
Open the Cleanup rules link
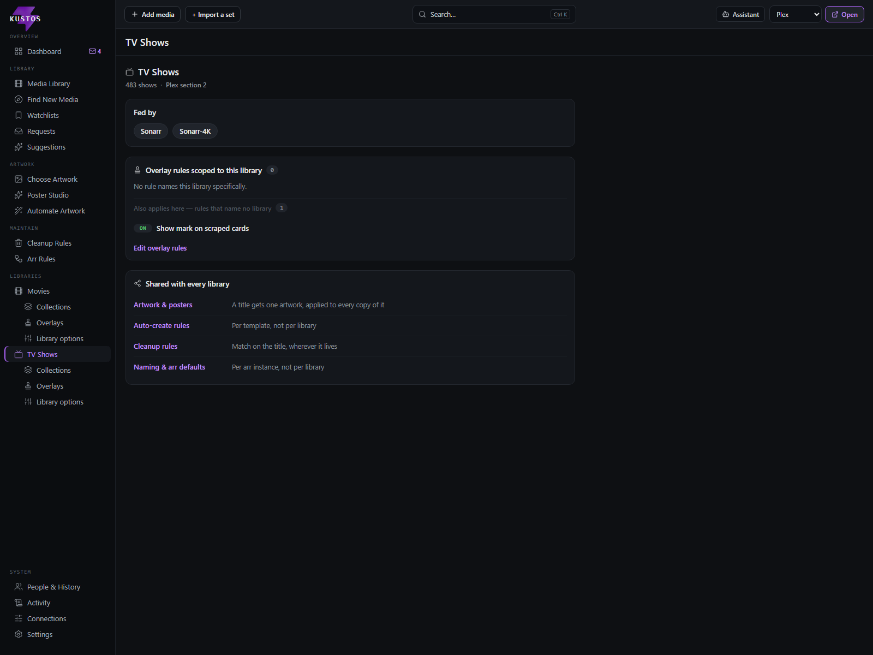pyautogui.click(x=156, y=346)
